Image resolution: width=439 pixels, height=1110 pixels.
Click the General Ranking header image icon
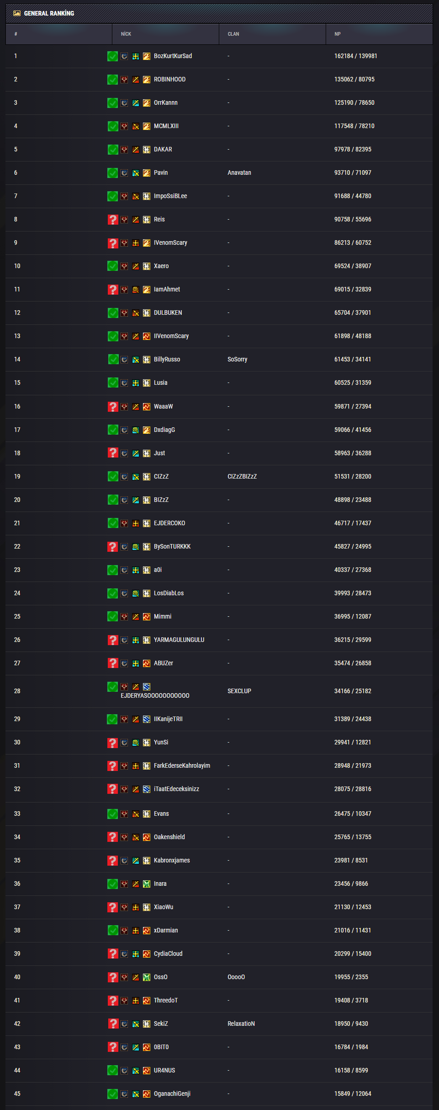pos(17,13)
